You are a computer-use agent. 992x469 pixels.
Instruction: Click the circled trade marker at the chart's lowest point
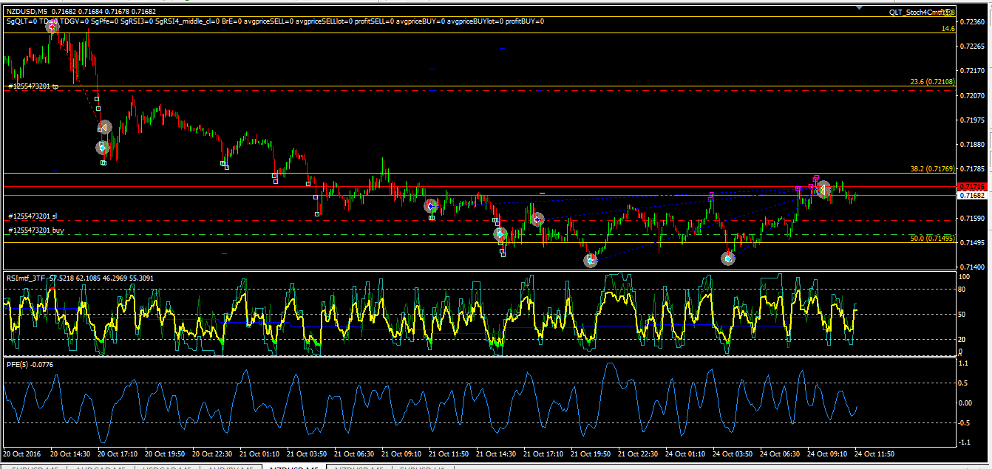590,260
